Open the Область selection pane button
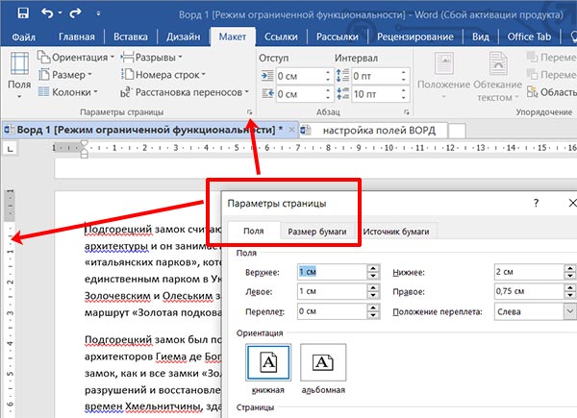 551,92
